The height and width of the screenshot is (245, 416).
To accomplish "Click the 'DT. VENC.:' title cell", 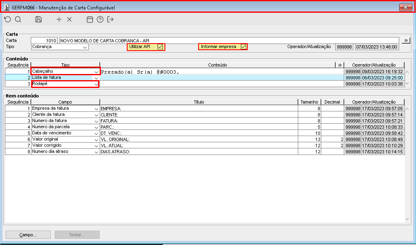I will tap(199, 133).
